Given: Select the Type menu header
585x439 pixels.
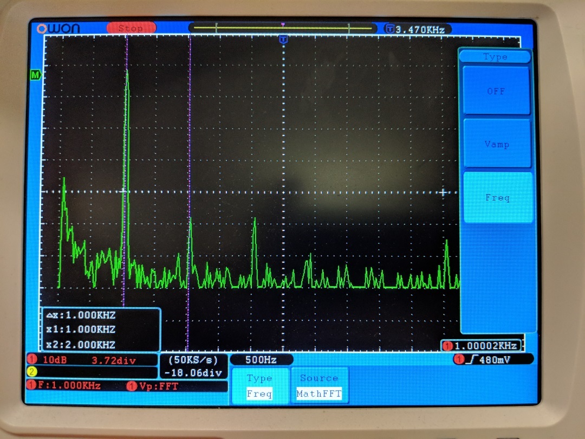Looking at the screenshot, I should (496, 56).
